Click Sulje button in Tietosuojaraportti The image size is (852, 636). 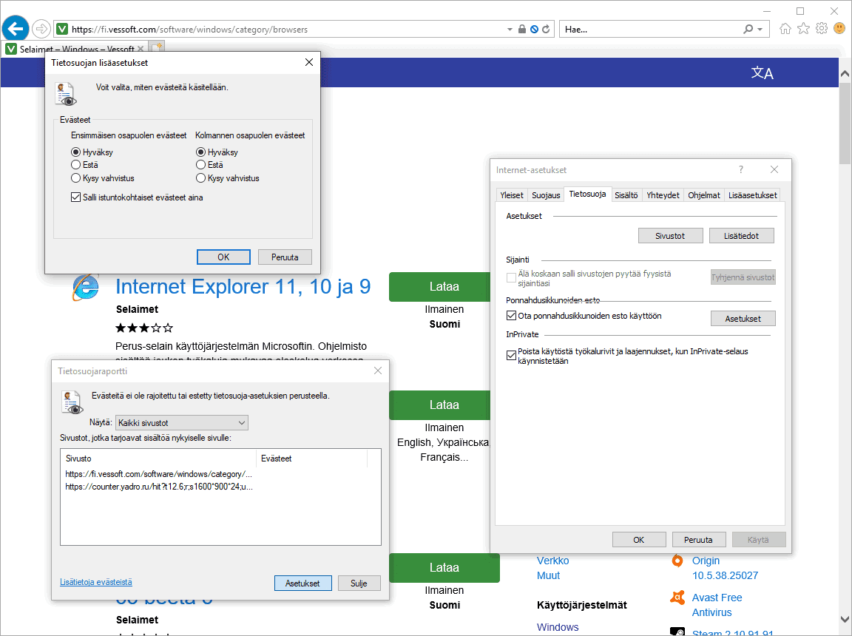click(x=359, y=583)
